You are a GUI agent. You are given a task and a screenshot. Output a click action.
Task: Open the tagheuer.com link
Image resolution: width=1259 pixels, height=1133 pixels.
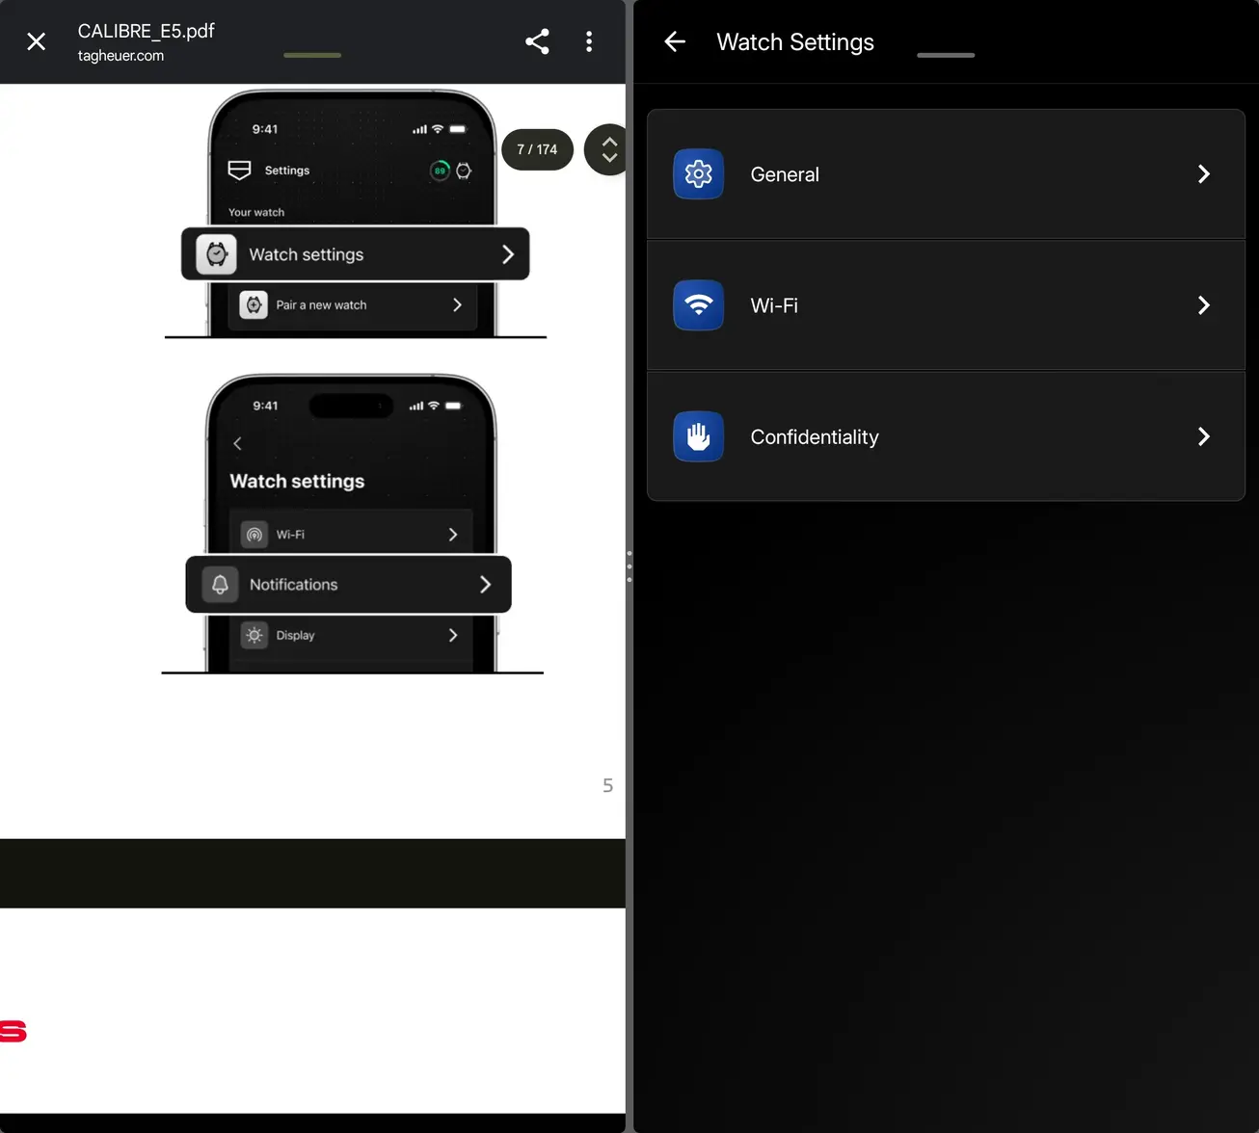tap(120, 55)
